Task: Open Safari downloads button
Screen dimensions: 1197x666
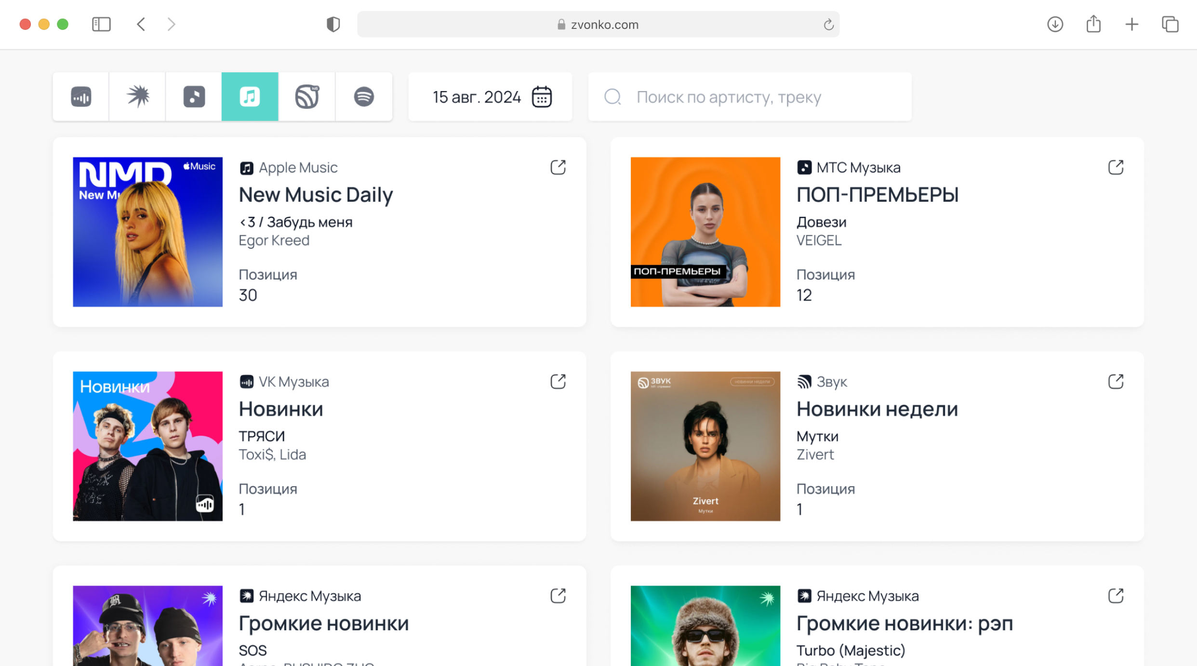Action: click(1055, 24)
